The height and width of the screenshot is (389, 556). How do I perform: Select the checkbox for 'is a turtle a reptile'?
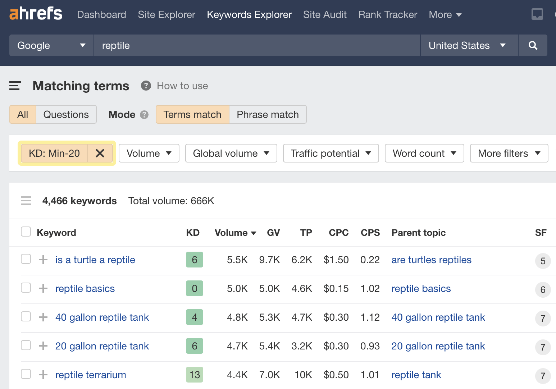[26, 259]
